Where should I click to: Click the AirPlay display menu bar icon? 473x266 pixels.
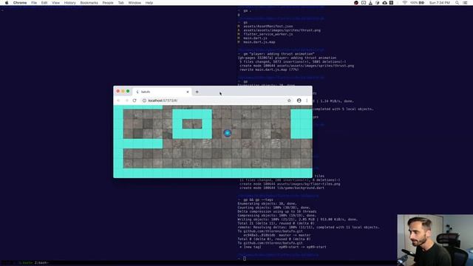(364, 3)
